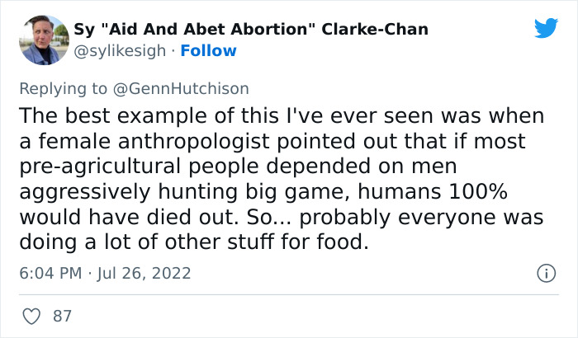Image resolution: width=578 pixels, height=338 pixels.
Task: Click the @sylikesigh handle
Action: pyautogui.click(x=120, y=51)
